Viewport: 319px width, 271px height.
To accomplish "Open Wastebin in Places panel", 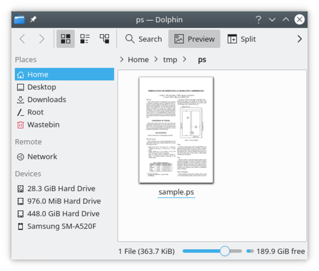I will (44, 125).
